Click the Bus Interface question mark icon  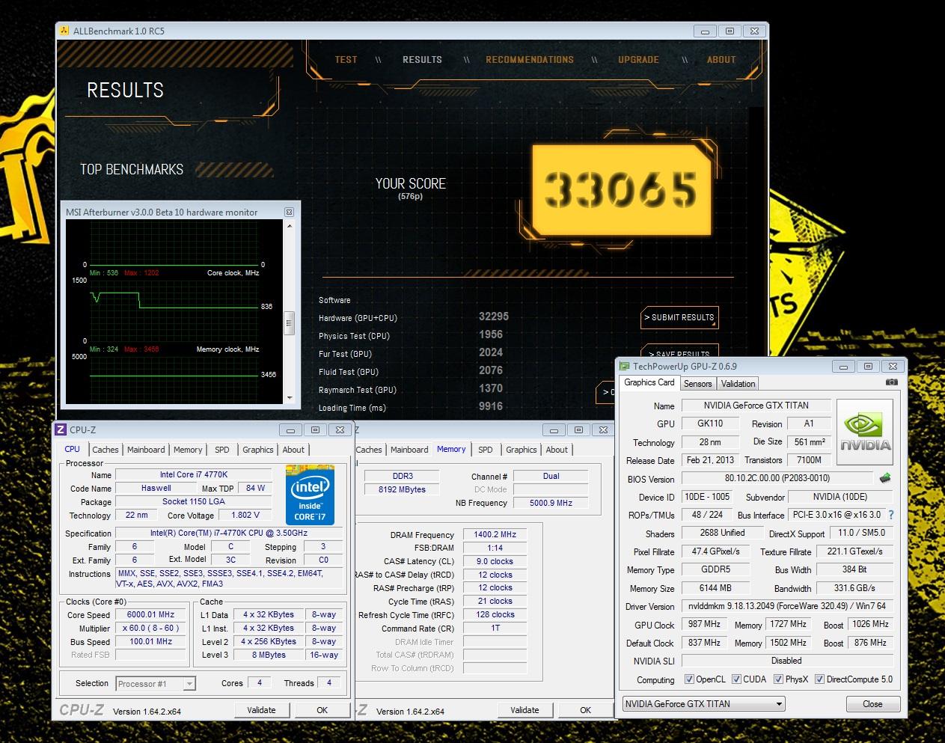pyautogui.click(x=891, y=515)
